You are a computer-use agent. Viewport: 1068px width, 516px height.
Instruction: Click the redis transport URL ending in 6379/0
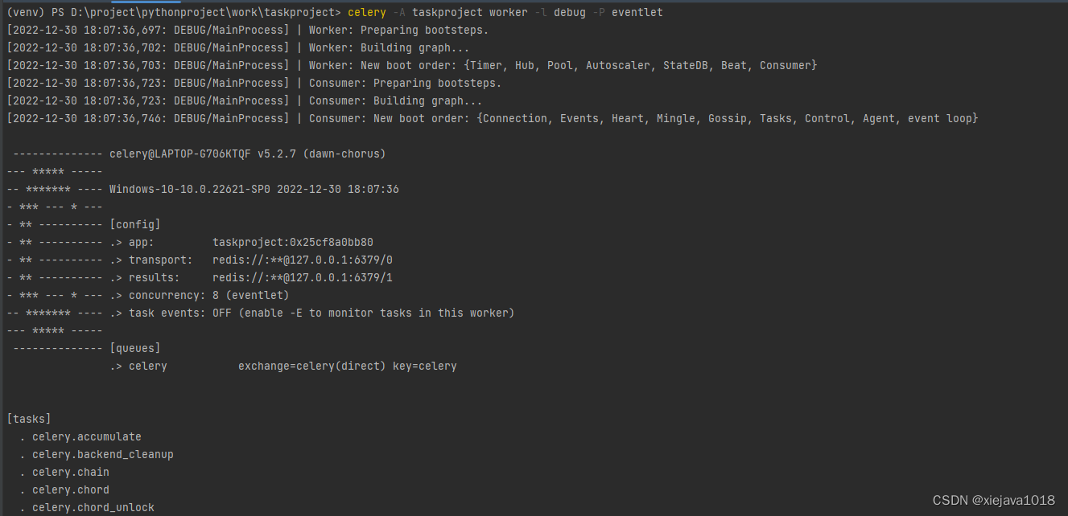click(303, 260)
